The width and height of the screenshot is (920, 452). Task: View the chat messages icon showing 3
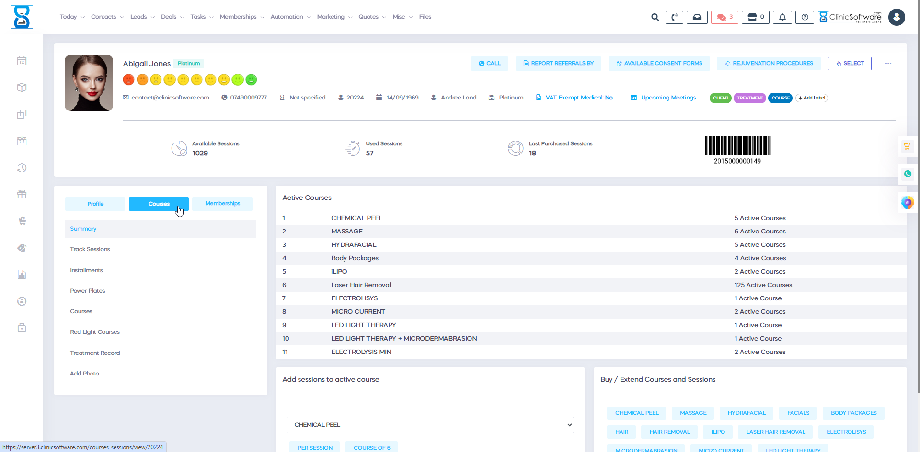click(x=724, y=17)
